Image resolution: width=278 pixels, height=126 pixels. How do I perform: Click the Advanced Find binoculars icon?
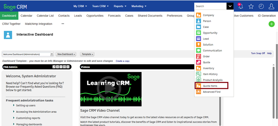(198, 92)
